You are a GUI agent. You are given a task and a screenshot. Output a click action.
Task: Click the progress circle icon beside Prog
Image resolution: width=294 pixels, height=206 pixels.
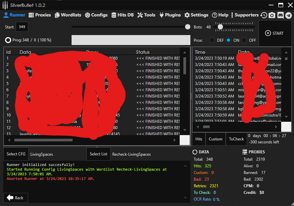point(8,40)
